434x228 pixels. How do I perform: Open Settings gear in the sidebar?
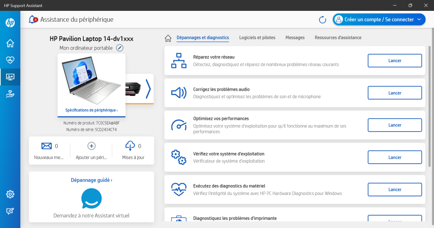10,194
